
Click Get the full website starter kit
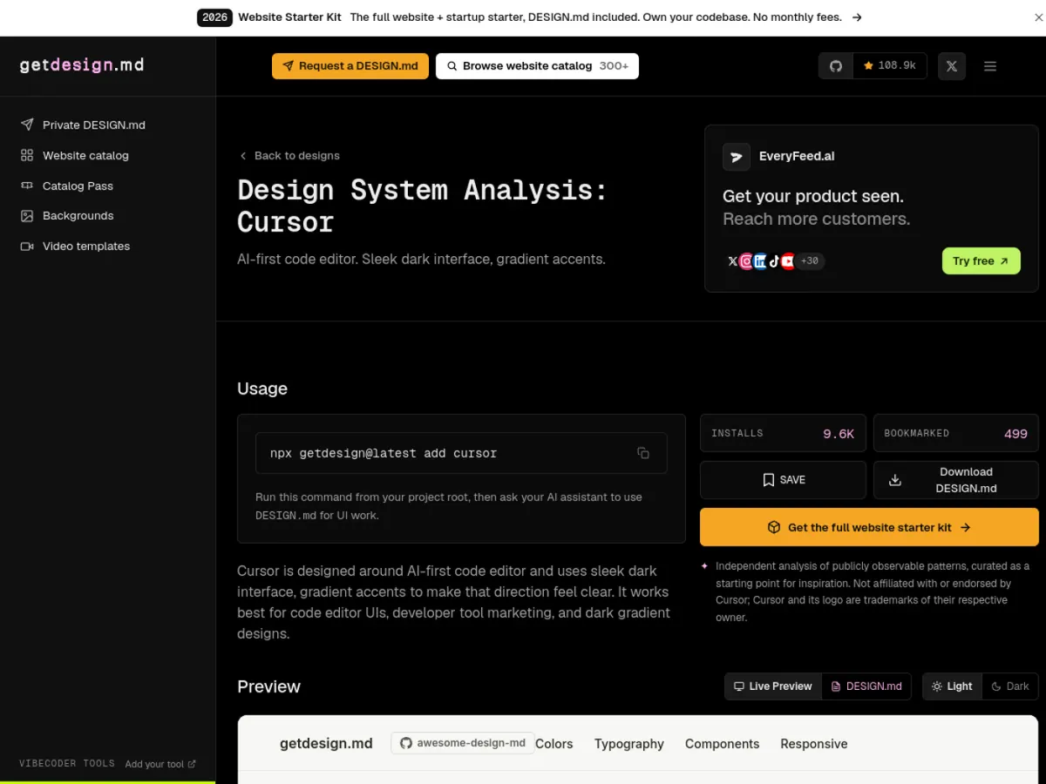click(869, 527)
